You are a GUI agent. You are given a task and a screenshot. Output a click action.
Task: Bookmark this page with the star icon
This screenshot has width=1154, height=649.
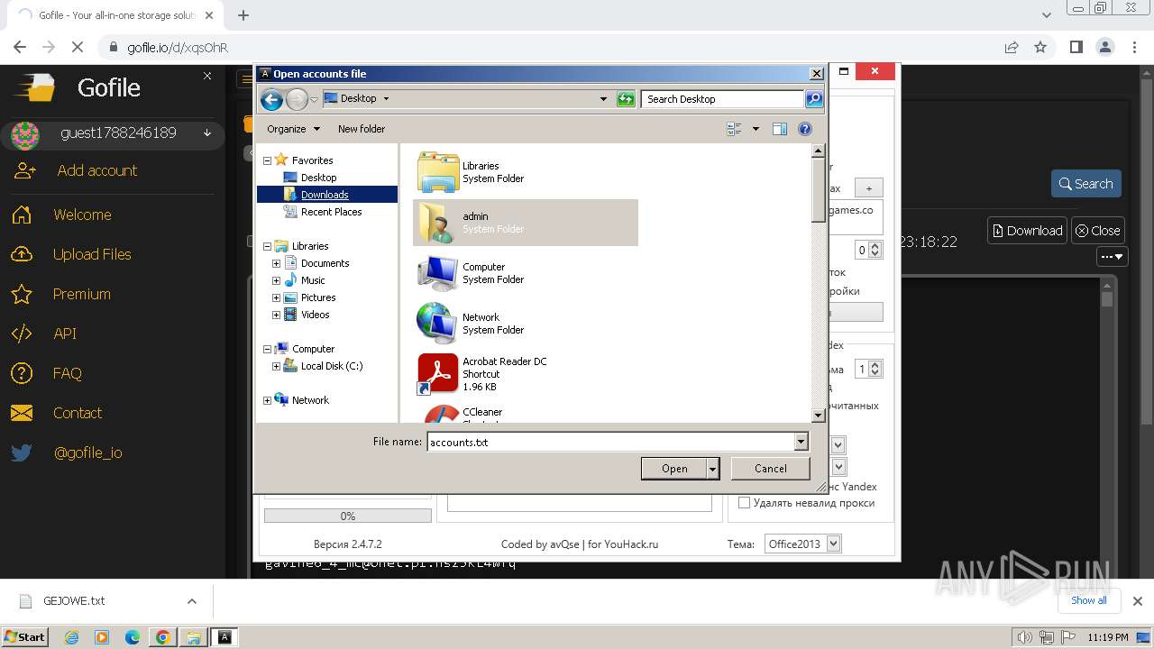coord(1040,47)
